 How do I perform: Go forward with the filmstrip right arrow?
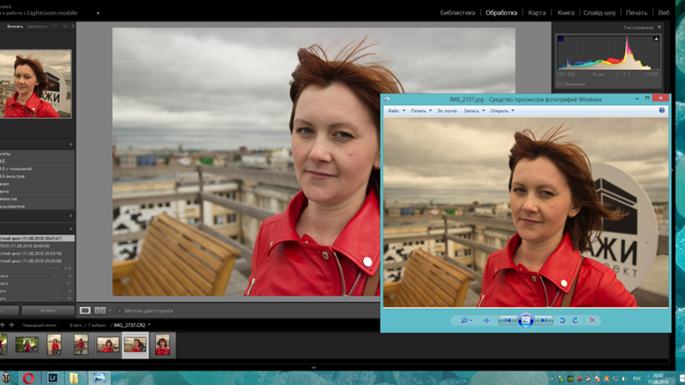(11, 325)
